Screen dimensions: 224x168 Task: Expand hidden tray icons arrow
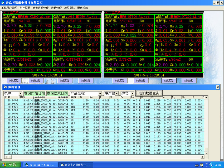pyautogui.click(x=211, y=165)
